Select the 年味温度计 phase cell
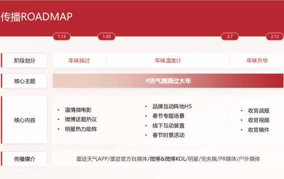Screen dimensions: 284x179 [x=168, y=60]
